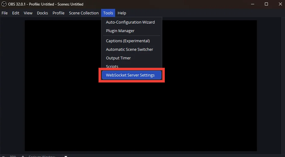The width and height of the screenshot is (285, 157).
Task: Open the File menu
Action: 5,13
